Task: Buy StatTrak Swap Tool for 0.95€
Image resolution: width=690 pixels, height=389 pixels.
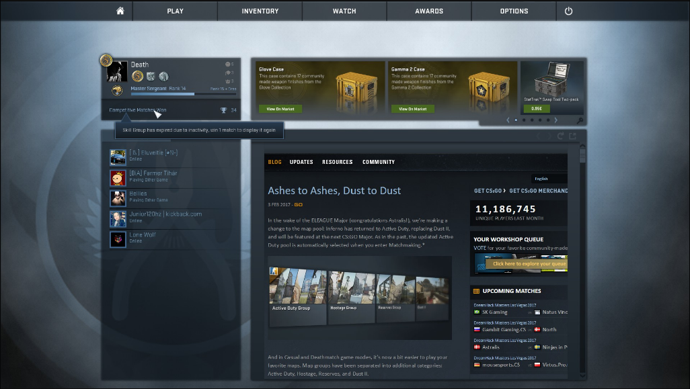Action: [x=537, y=109]
